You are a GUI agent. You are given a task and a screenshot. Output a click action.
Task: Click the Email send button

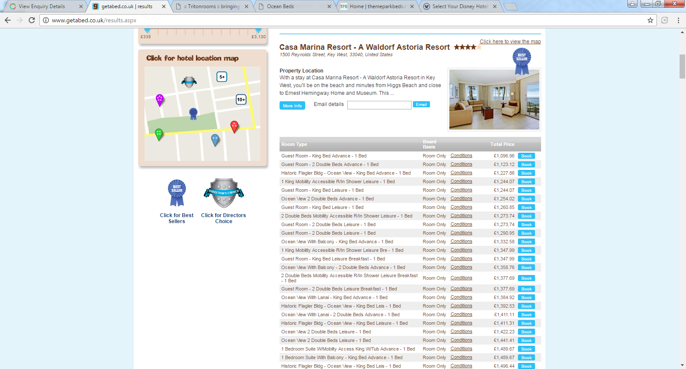tap(421, 105)
